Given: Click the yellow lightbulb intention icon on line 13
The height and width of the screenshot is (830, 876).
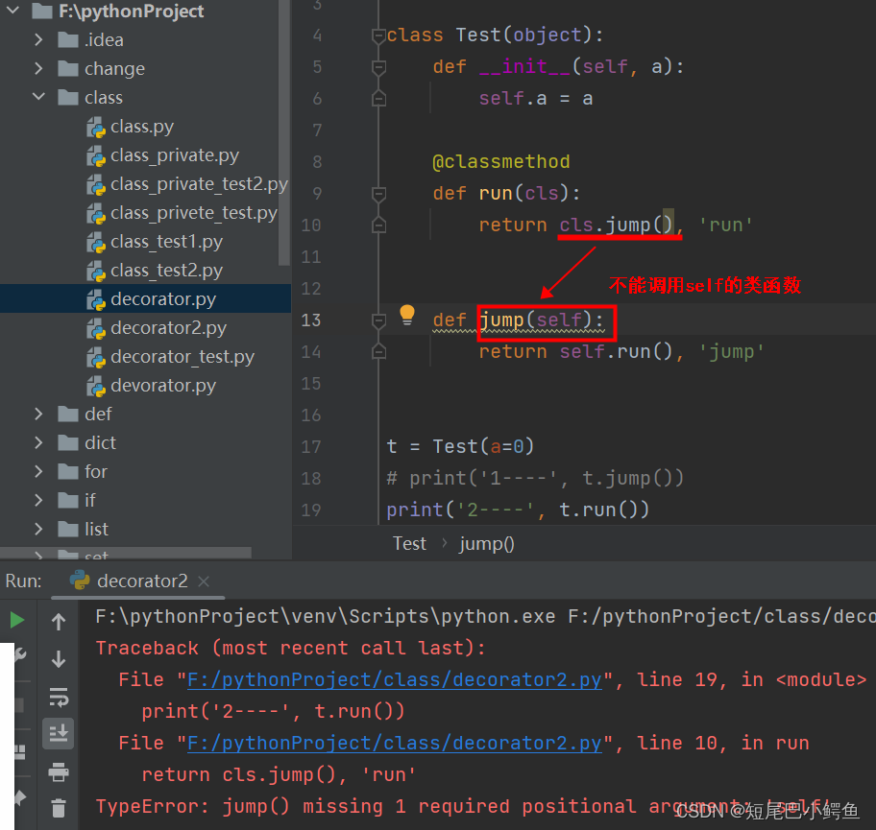Looking at the screenshot, I should [407, 316].
